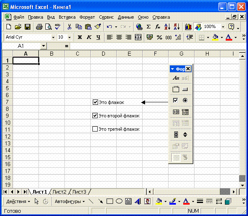Screen dimensions: 248x216
Task: Open the Name Box A1 dropdown arrow
Action: click(x=43, y=46)
